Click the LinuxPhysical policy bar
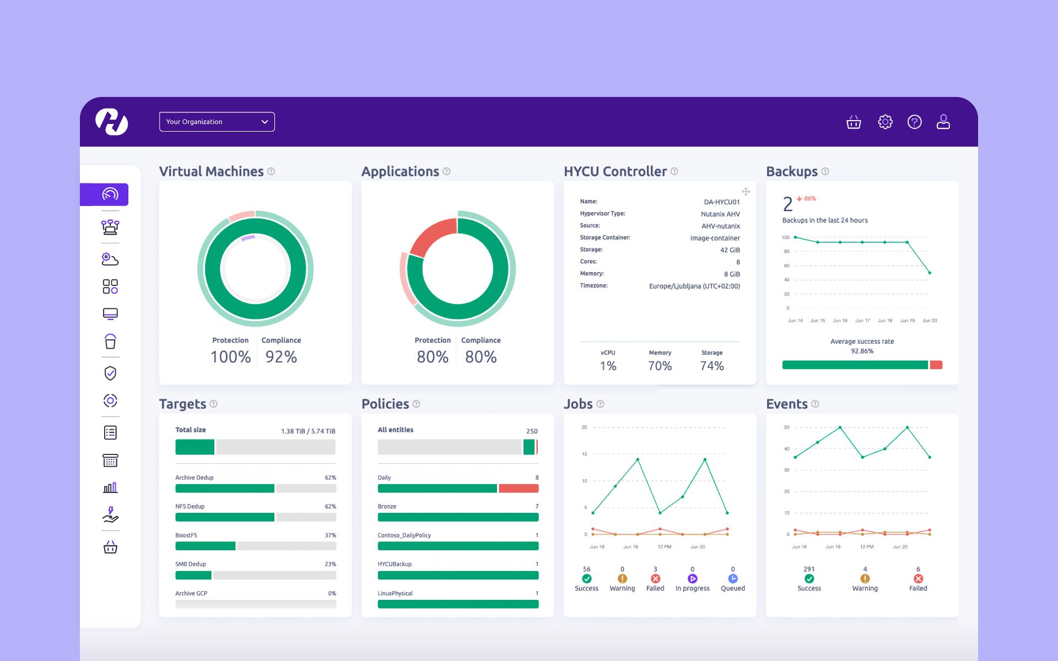The height and width of the screenshot is (661, 1058). (x=458, y=604)
